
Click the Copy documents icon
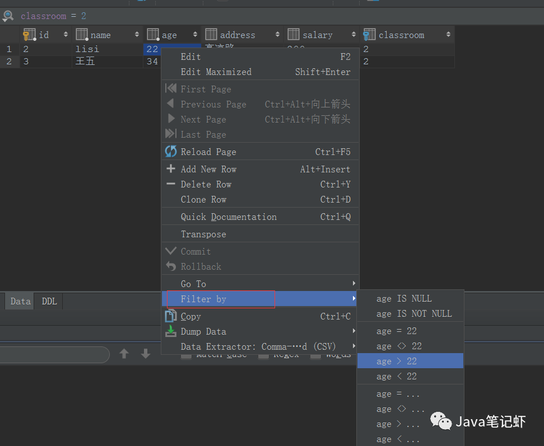click(x=171, y=316)
